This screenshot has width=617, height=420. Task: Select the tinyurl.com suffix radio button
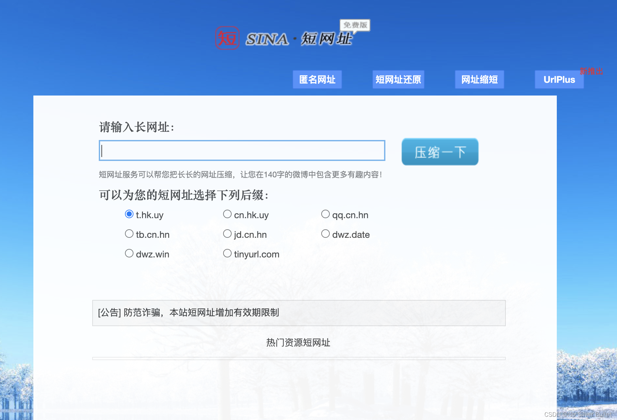pos(227,254)
